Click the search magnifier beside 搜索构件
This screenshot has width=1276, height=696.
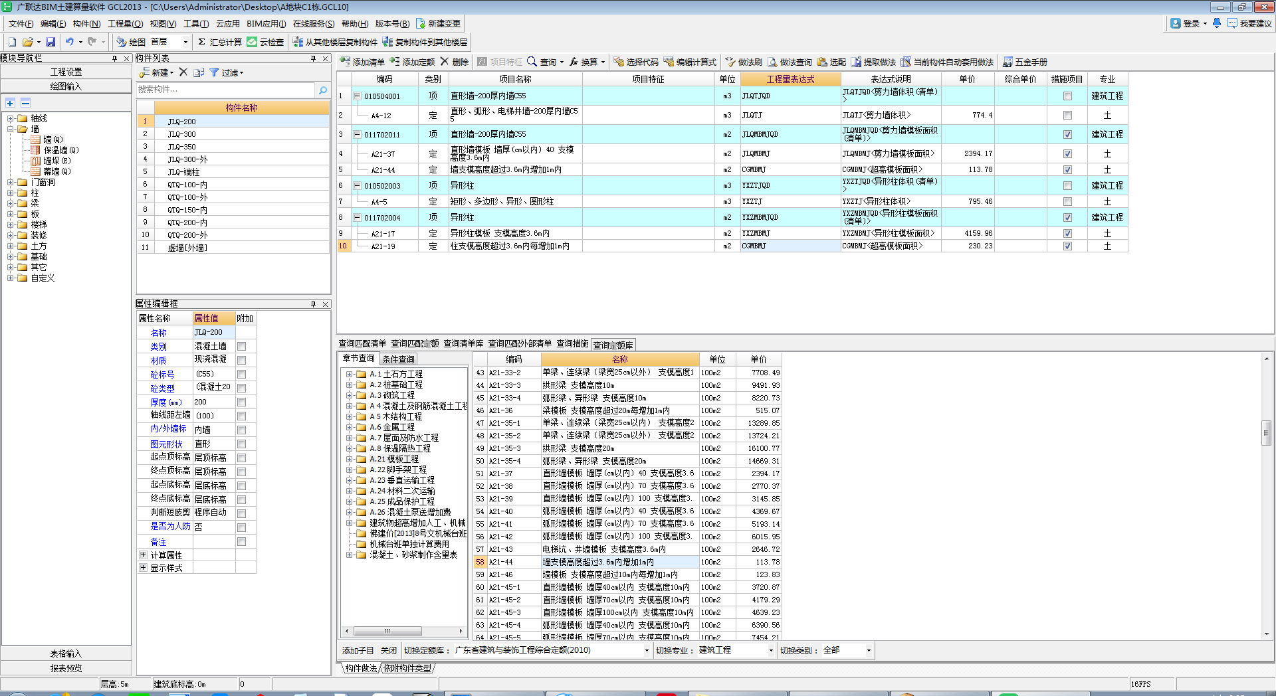point(323,90)
